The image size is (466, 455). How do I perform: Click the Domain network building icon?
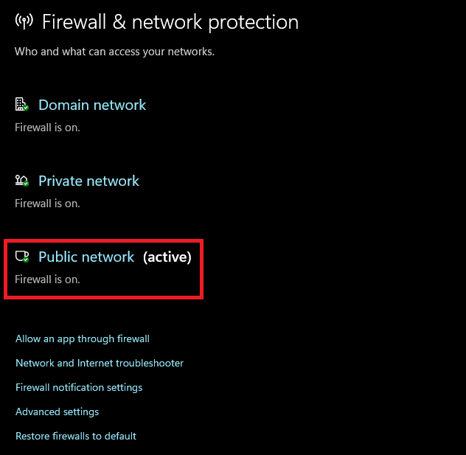coord(21,105)
